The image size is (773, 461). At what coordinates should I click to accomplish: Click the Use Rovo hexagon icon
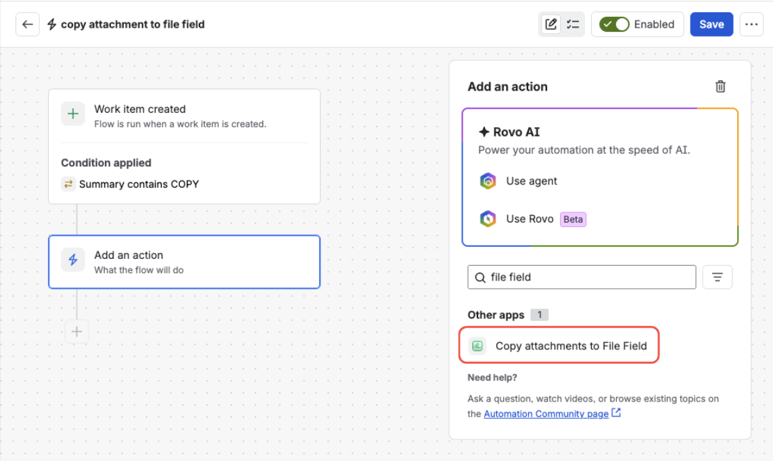click(x=488, y=219)
